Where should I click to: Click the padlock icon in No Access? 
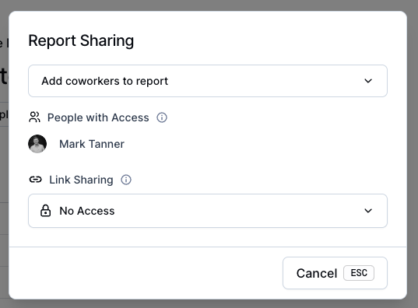[46, 211]
